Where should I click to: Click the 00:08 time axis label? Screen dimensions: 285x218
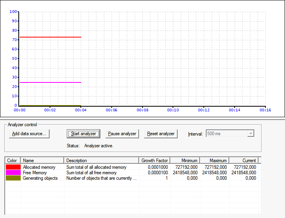coord(142,110)
